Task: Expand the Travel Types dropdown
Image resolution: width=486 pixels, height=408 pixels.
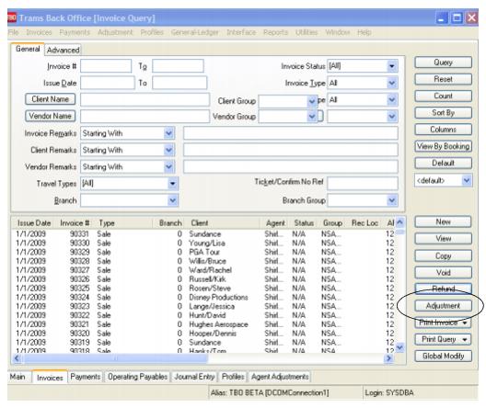Action: (173, 184)
